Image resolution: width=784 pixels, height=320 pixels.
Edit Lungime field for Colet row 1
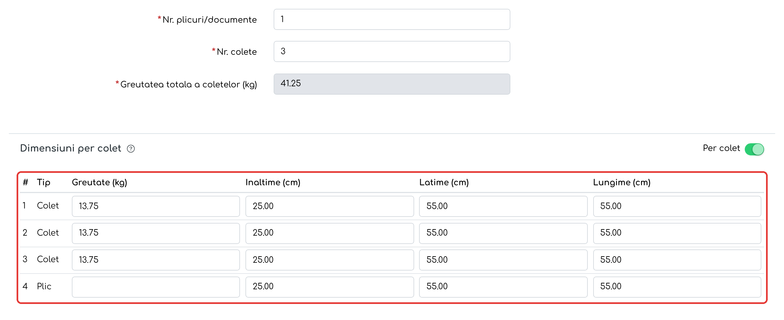[677, 206]
